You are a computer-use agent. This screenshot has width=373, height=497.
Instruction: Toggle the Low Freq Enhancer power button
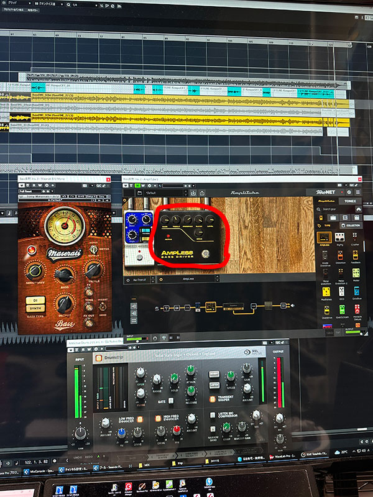(x=140, y=419)
